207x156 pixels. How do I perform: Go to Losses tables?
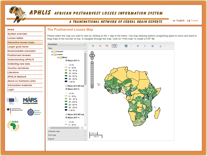pos(25,38)
